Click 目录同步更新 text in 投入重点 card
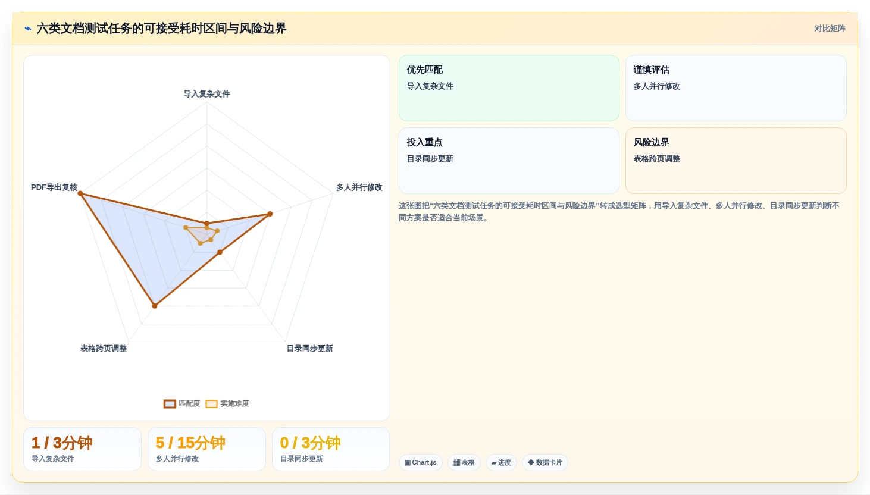The height and width of the screenshot is (495, 870). tap(430, 159)
